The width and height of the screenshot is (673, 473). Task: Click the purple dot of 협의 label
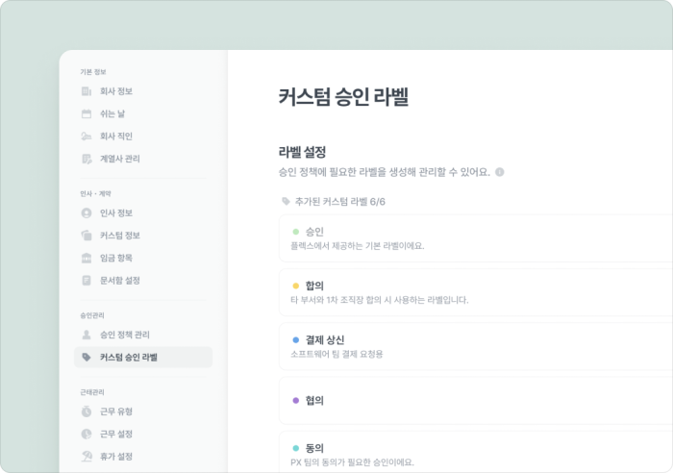pyautogui.click(x=296, y=401)
